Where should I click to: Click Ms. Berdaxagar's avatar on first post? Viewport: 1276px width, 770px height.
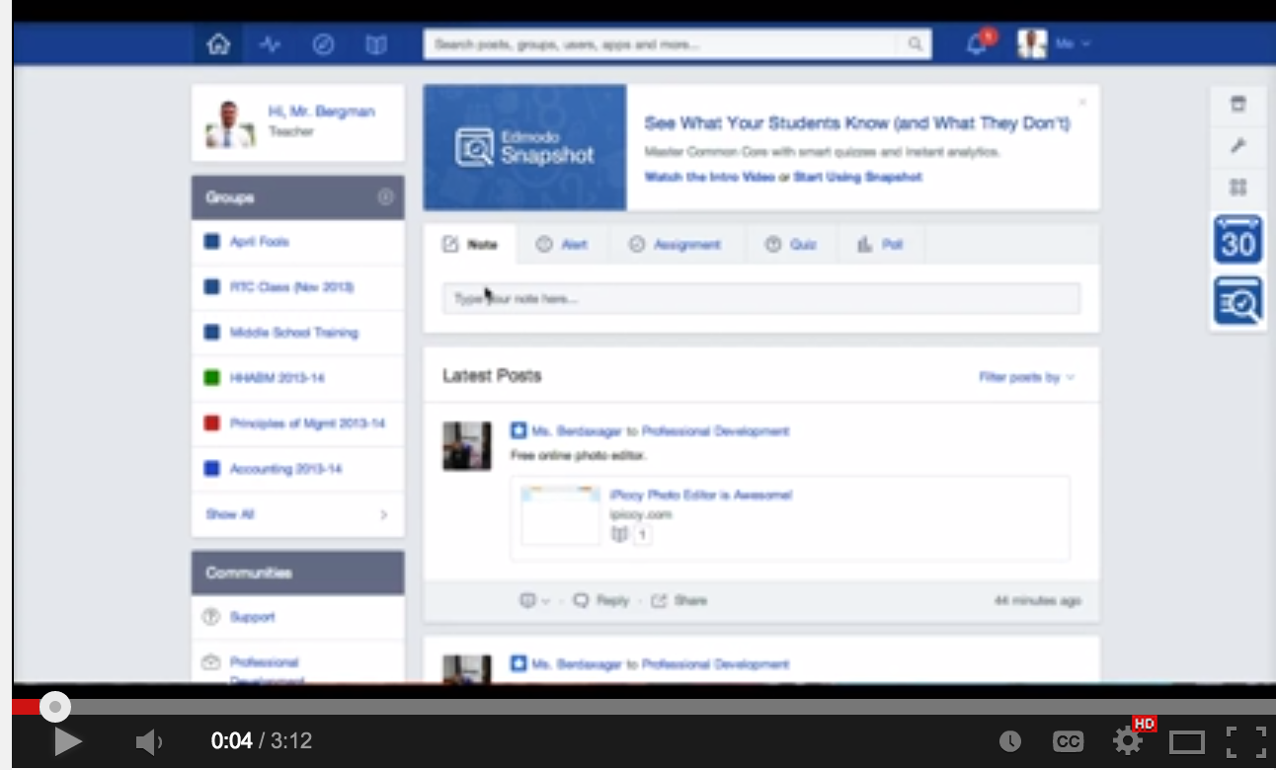pyautogui.click(x=466, y=446)
